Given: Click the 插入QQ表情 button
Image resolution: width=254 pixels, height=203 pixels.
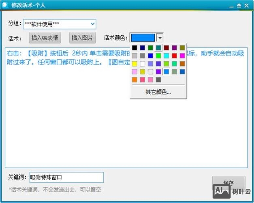Looking at the screenshot, I should (x=45, y=38).
